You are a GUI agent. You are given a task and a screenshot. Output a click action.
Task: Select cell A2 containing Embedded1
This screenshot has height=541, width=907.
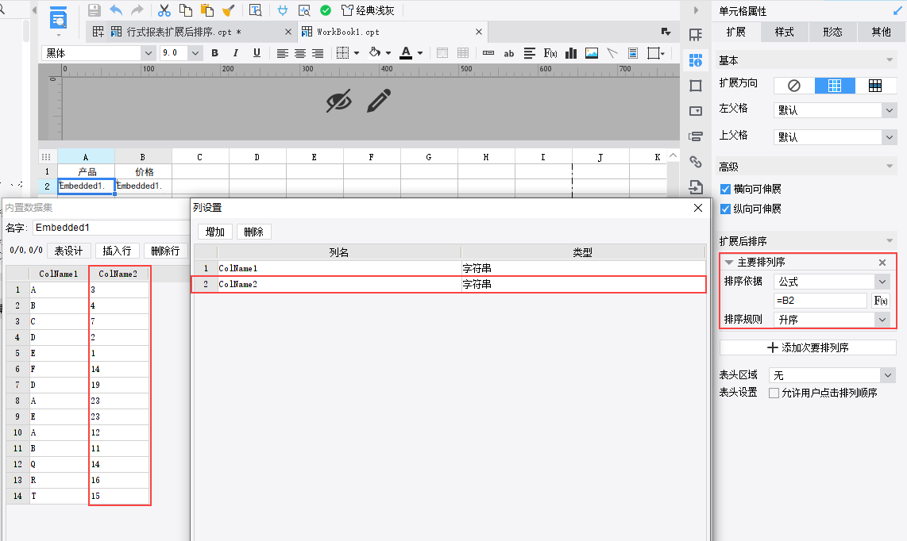point(86,186)
